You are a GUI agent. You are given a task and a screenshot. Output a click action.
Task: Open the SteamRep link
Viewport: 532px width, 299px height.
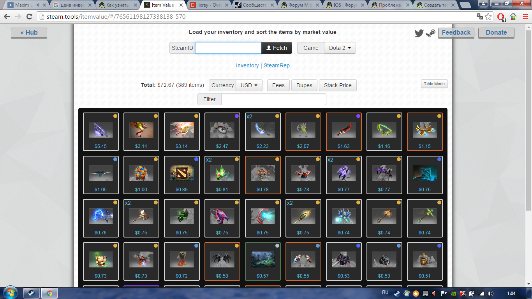tap(277, 65)
